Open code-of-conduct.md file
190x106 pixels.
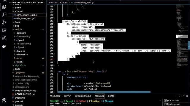[x=27, y=91]
